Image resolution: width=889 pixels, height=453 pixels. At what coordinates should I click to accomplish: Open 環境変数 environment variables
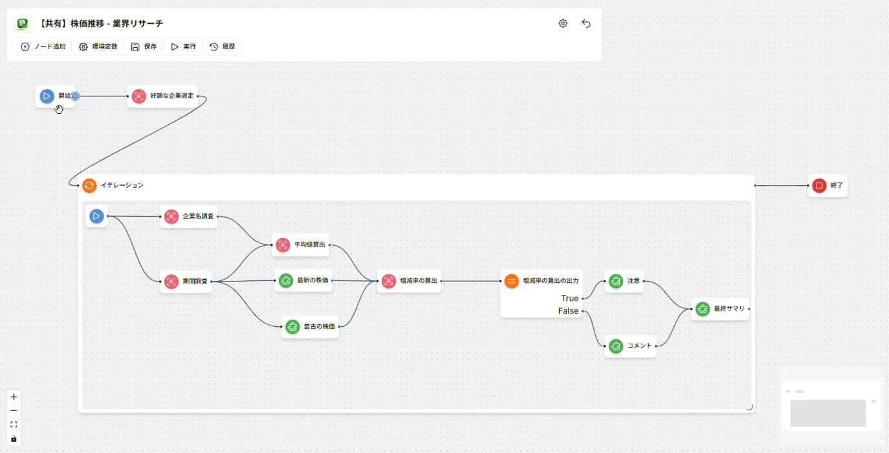[99, 47]
